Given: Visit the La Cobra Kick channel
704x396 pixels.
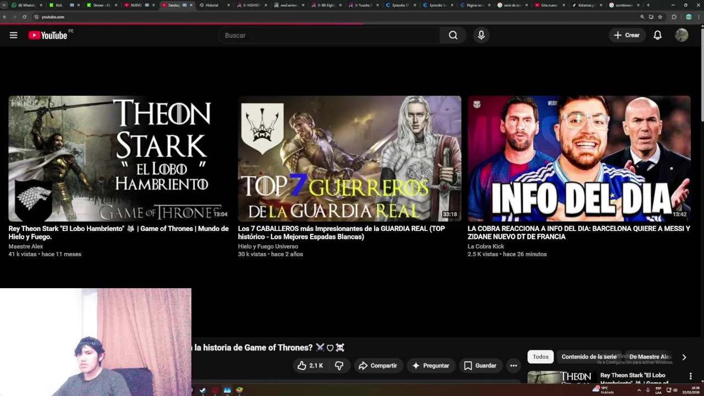Looking at the screenshot, I should point(486,246).
